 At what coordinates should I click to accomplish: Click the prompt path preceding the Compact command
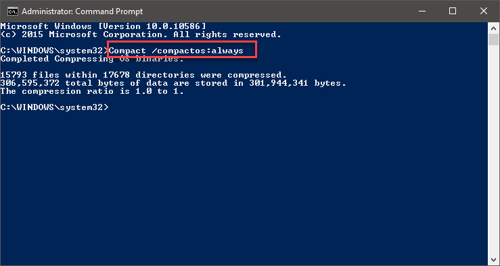[x=55, y=51]
